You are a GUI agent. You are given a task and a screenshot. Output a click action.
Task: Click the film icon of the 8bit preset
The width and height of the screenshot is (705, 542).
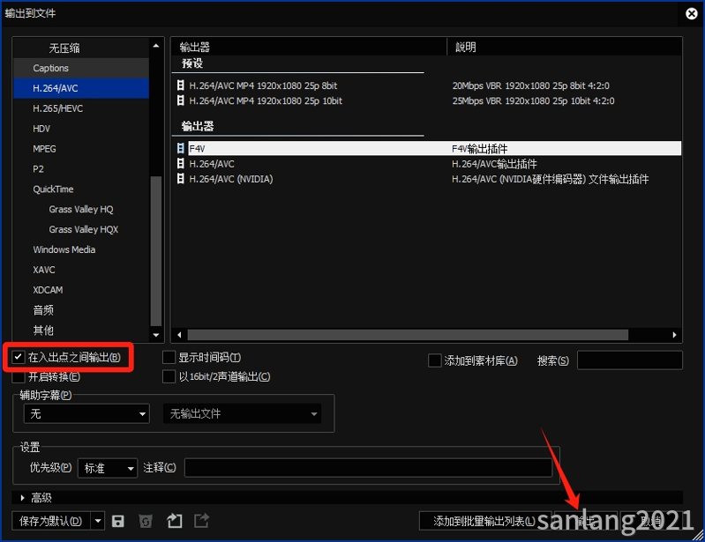pos(181,85)
